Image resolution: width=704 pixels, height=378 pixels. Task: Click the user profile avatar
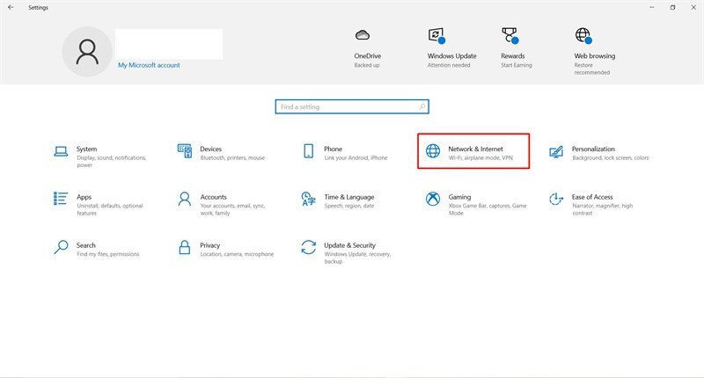(87, 52)
